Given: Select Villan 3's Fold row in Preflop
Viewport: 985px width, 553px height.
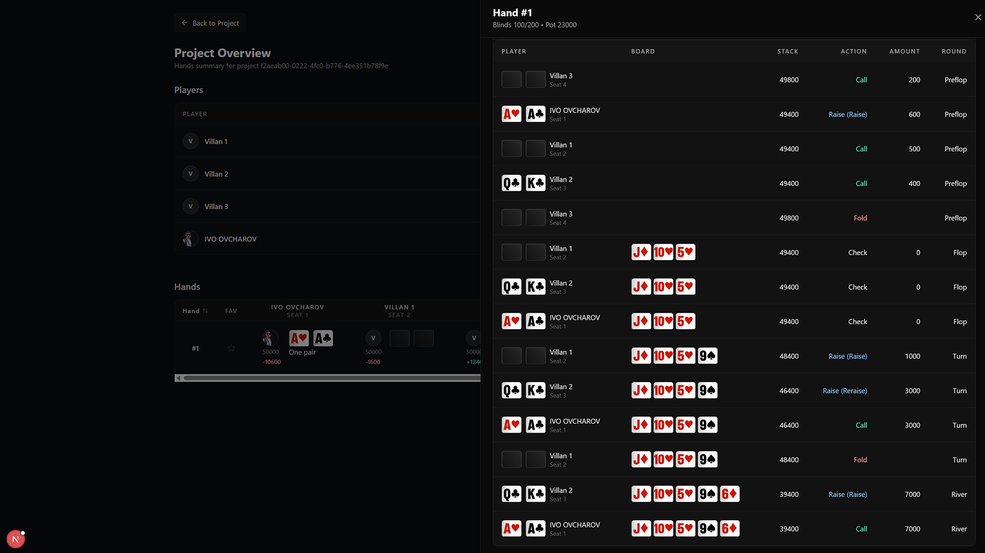Looking at the screenshot, I should [734, 218].
